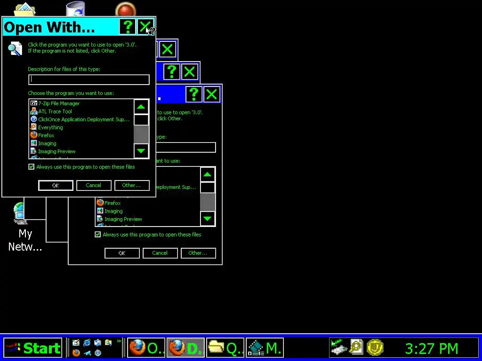Launch the small Firefox Quick Launch icon
Viewport: 482px width, 361px height.
(76, 353)
